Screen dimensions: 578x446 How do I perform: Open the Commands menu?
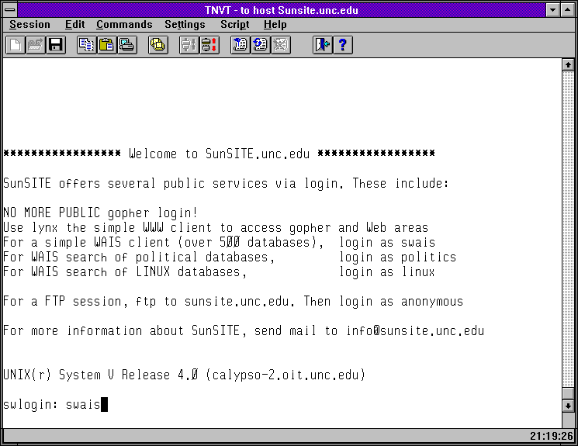124,25
